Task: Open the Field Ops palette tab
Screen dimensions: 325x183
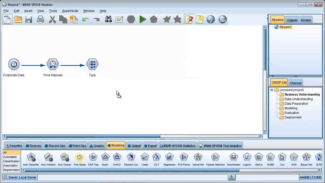Action: click(x=77, y=146)
